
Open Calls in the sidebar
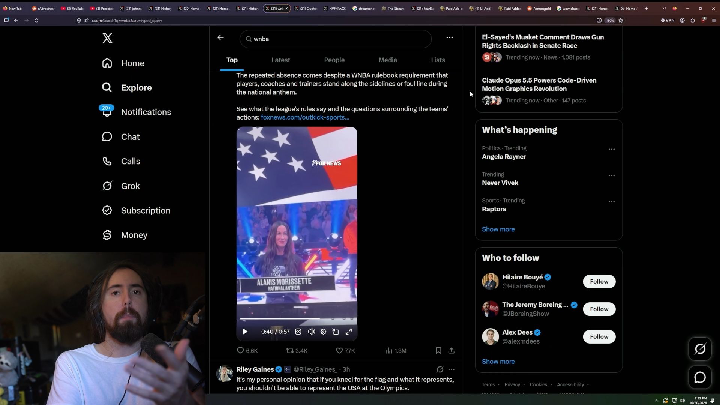click(121, 161)
